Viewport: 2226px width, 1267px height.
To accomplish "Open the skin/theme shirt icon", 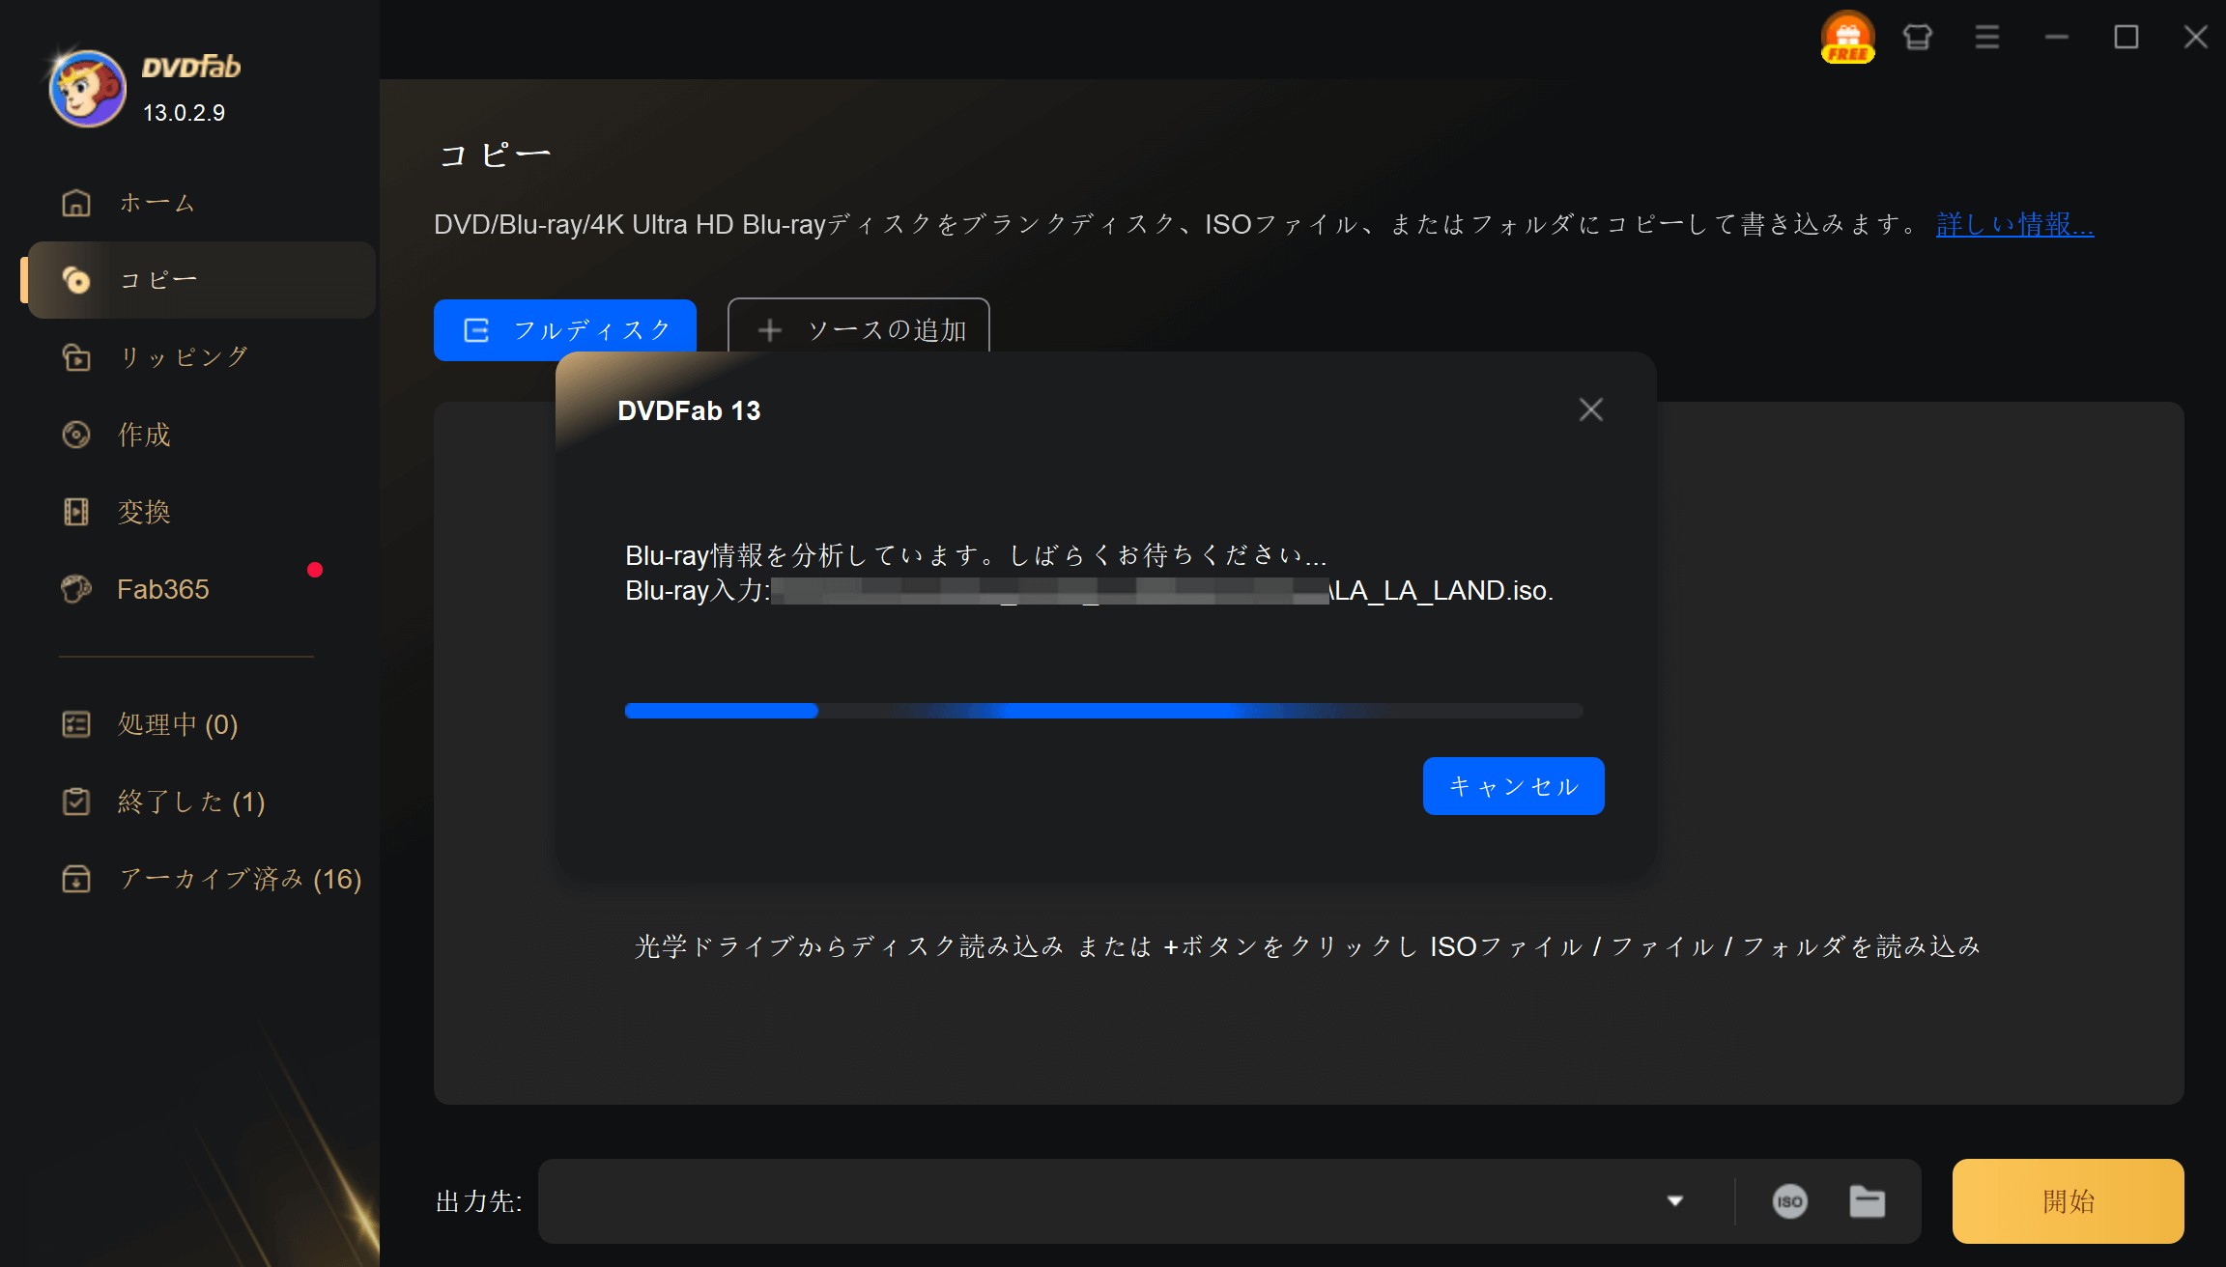I will 1918,38.
